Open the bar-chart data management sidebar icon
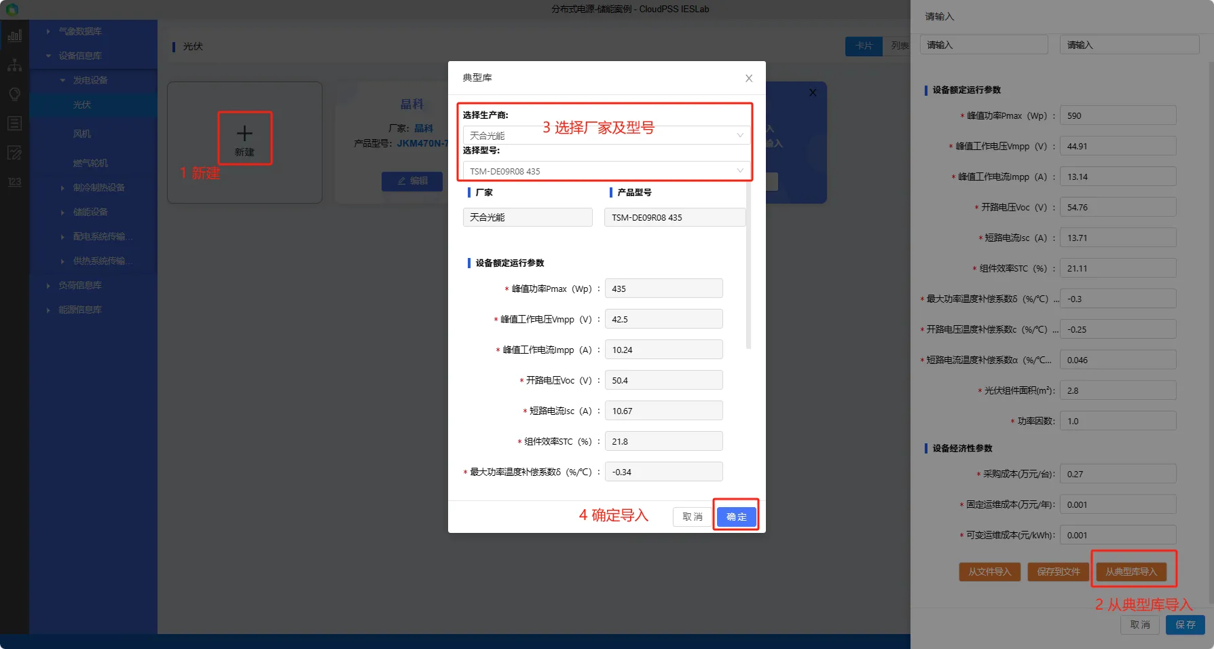This screenshot has width=1214, height=649. [x=14, y=36]
